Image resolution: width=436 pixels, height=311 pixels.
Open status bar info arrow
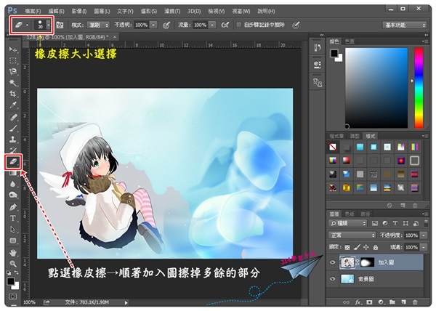(126, 302)
